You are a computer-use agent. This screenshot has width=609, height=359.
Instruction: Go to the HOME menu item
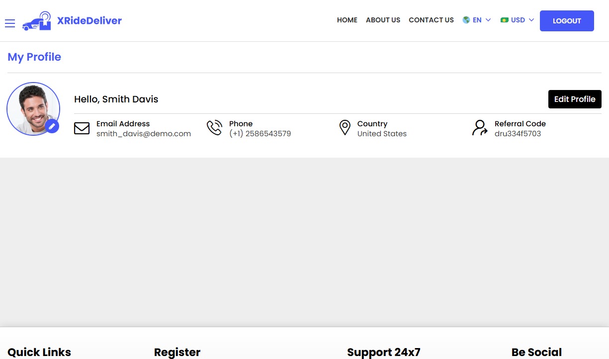click(x=347, y=20)
